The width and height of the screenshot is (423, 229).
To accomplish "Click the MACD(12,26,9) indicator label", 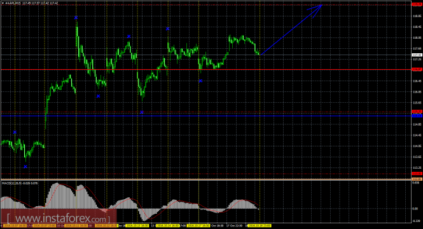I will pyautogui.click(x=20, y=183).
